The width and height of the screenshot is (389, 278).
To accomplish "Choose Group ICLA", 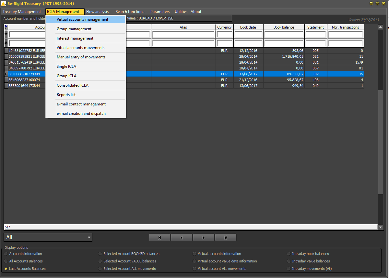I will click(86, 76).
